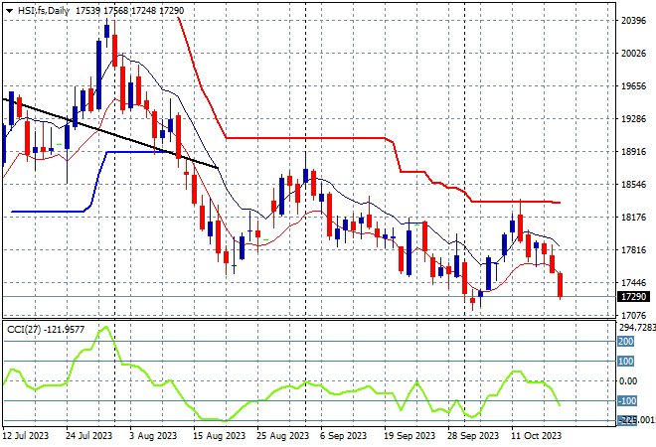
Task: Click the 294.7283 CCI scale label
Action: point(636,327)
